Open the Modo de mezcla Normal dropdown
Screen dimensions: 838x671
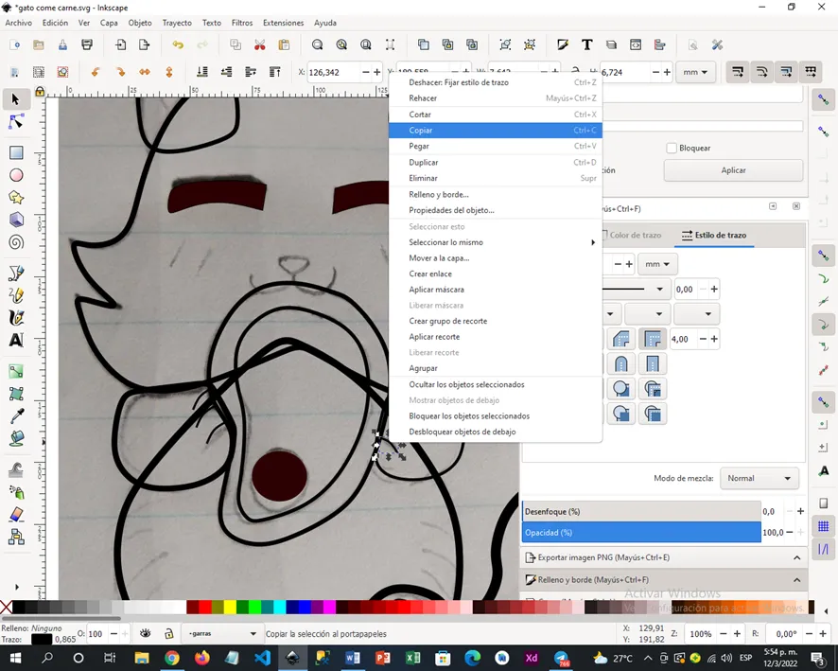[759, 478]
